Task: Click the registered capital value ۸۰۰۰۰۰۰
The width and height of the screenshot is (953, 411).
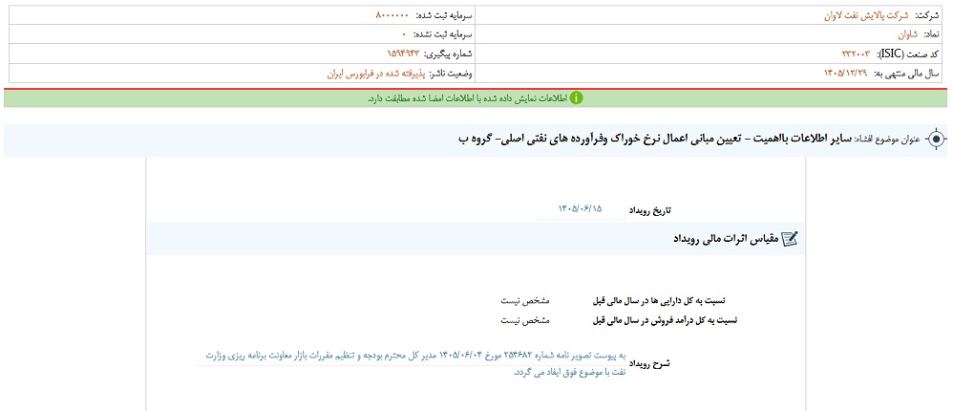Action: point(392,14)
